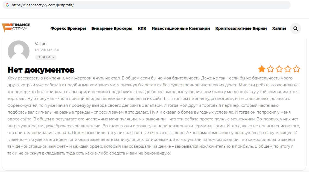Click the last line ending не рекомендую!
This screenshot has width=309, height=172.
pyautogui.click(x=89, y=153)
